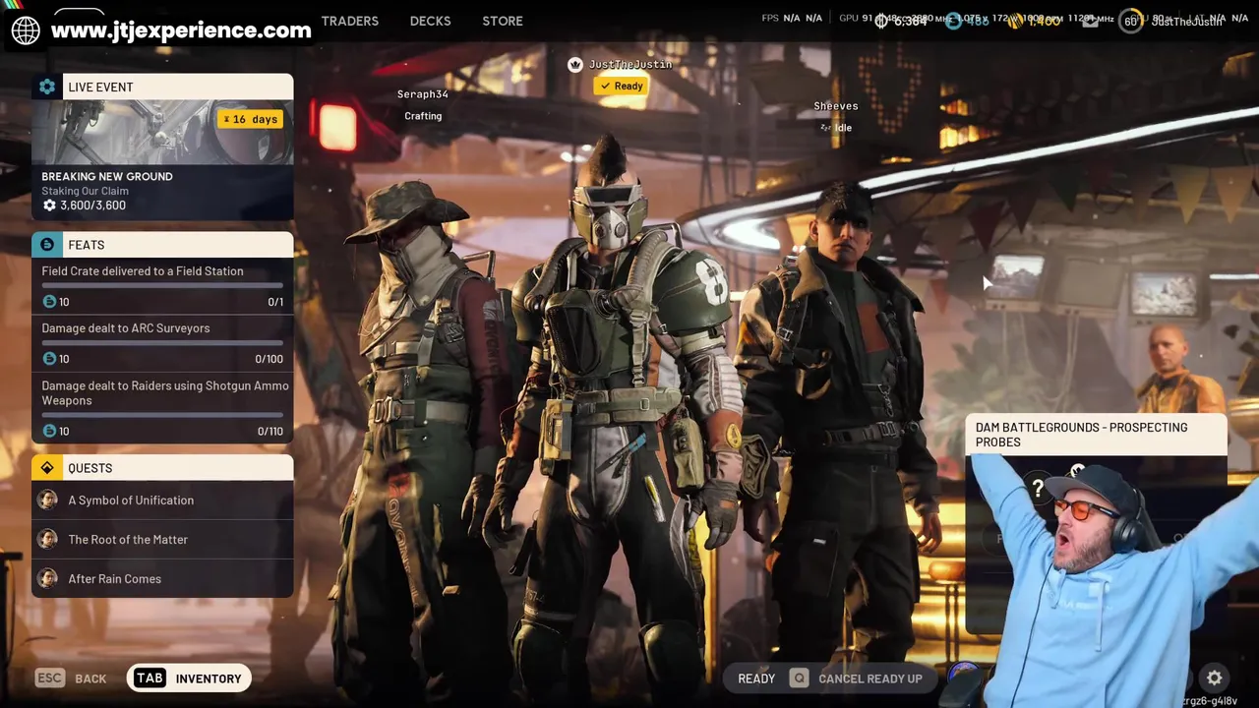Image resolution: width=1259 pixels, height=708 pixels.
Task: Click the blue 486 currency icon
Action: tap(953, 21)
